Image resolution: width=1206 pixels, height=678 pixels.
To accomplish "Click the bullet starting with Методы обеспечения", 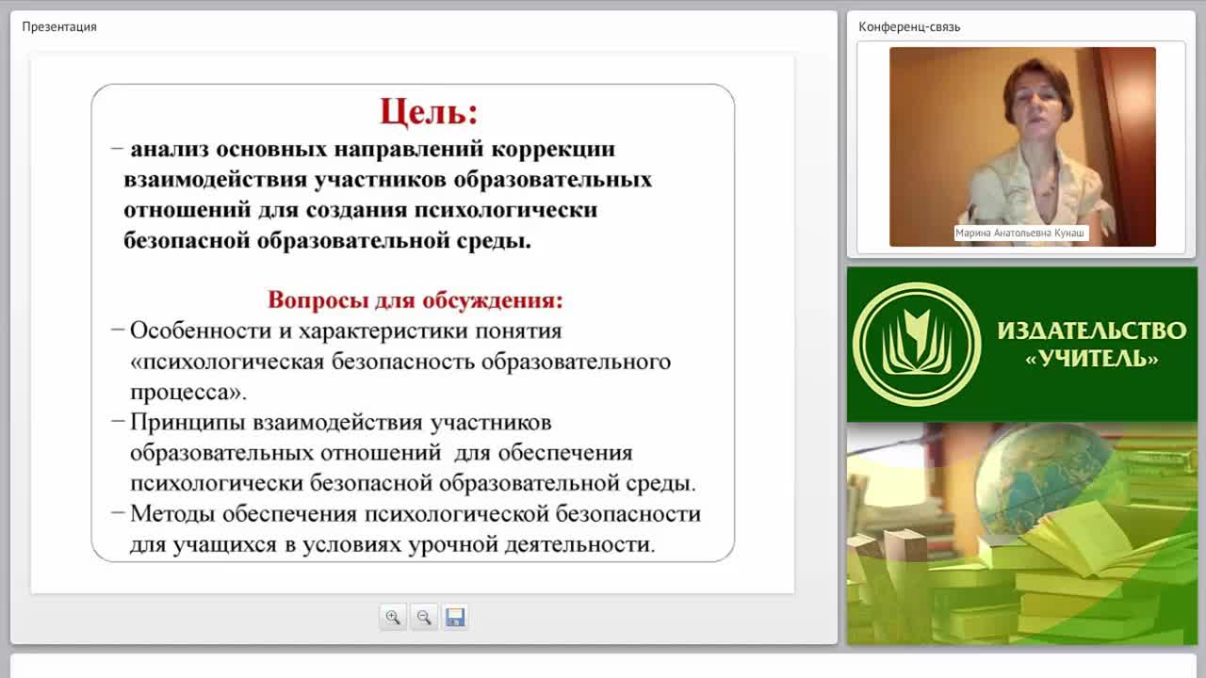I will pos(406,529).
